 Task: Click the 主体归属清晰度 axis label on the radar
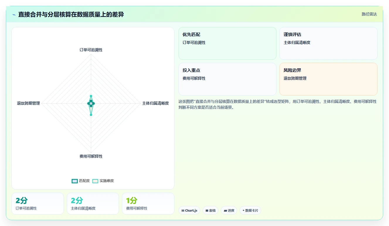coord(155,103)
